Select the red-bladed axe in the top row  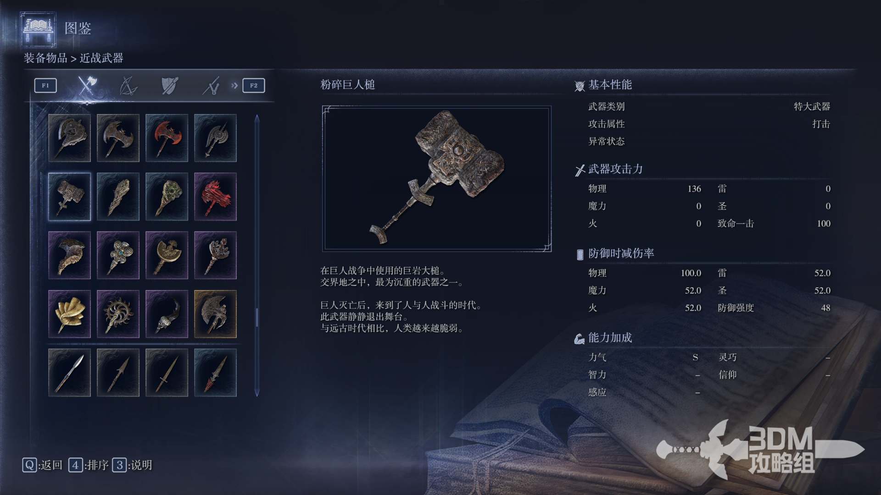167,138
